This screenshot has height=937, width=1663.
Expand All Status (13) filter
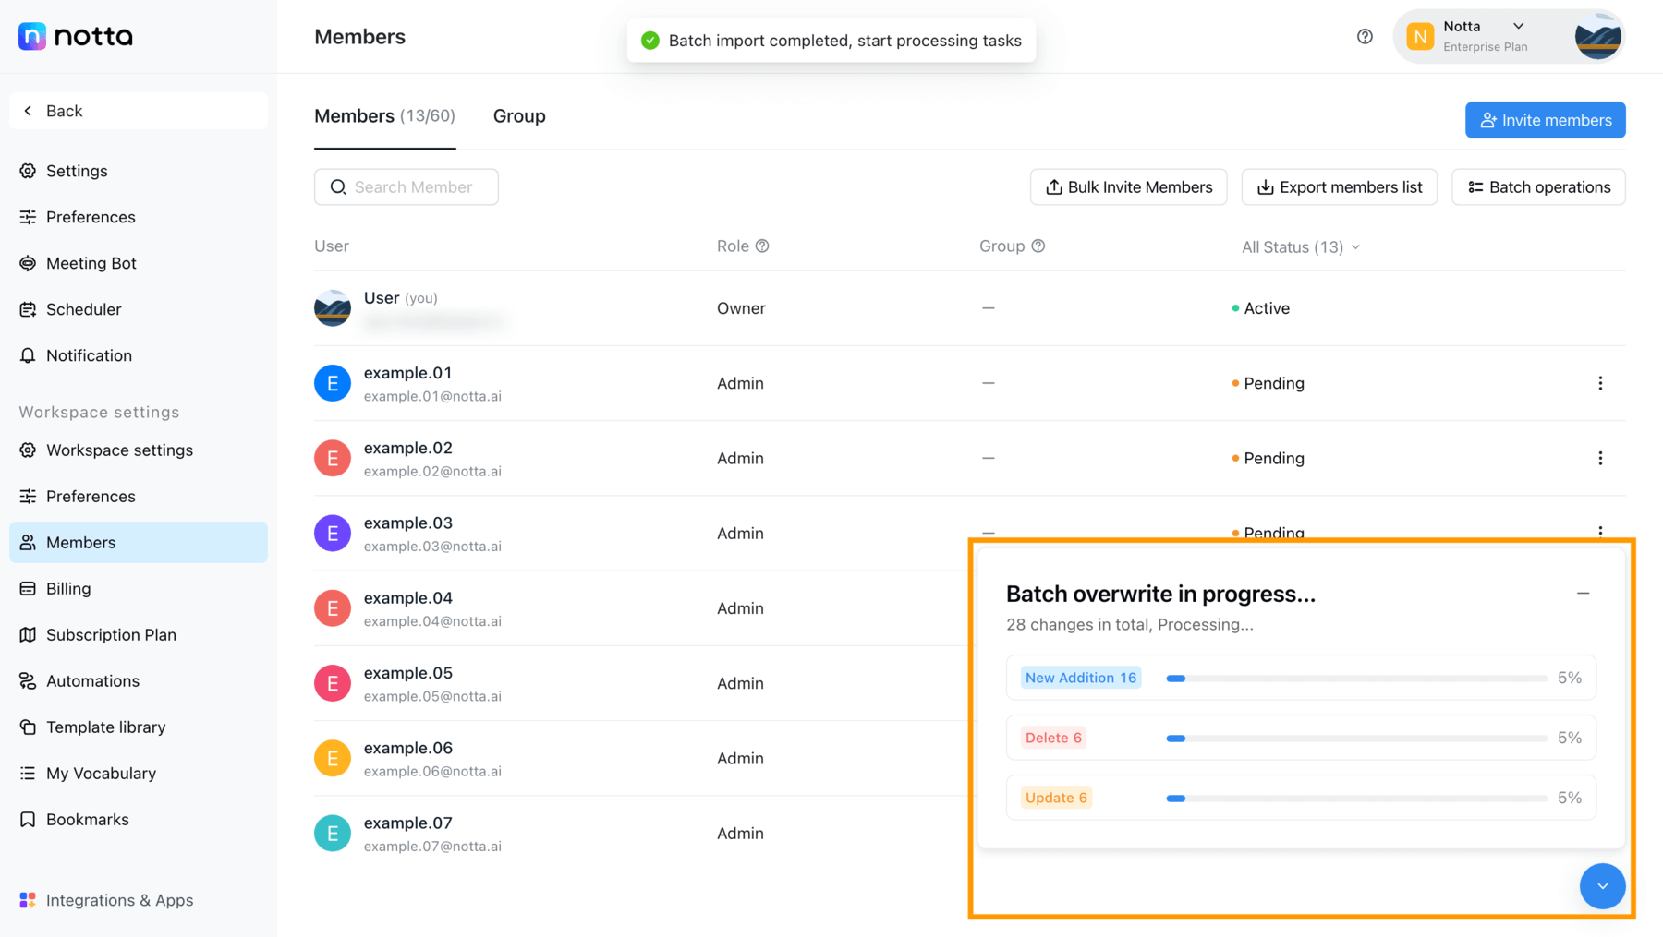coord(1301,247)
